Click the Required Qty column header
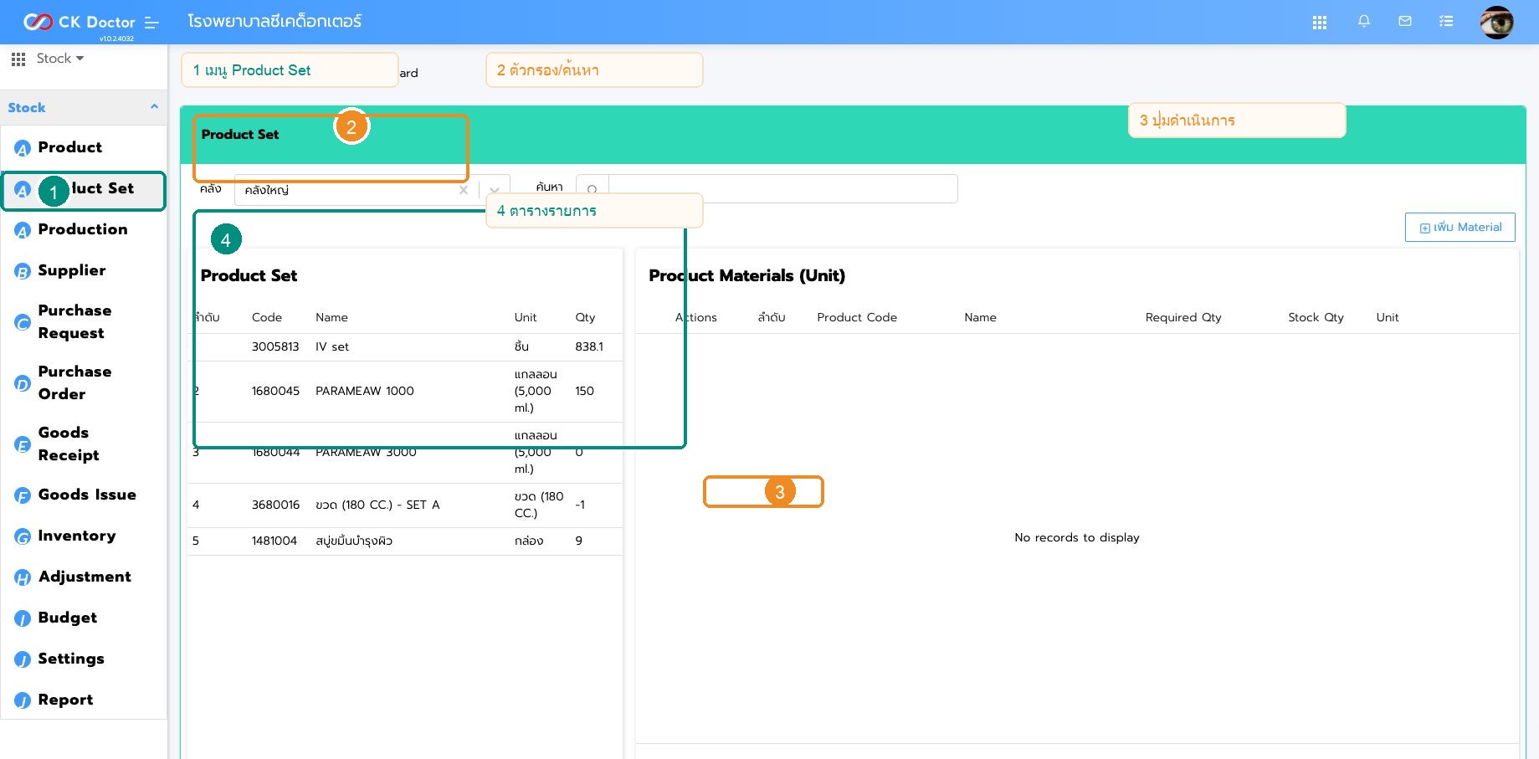The image size is (1539, 759). 1183,317
